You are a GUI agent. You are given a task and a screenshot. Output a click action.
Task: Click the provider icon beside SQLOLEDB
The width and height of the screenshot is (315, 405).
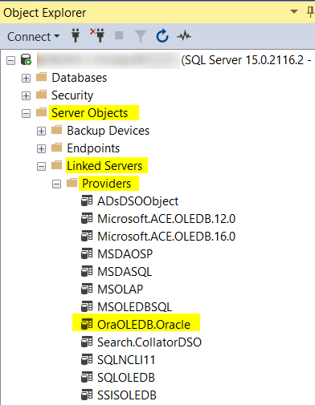pos(87,377)
